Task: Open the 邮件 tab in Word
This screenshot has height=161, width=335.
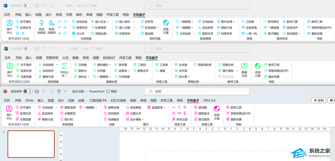Action: pos(79,15)
